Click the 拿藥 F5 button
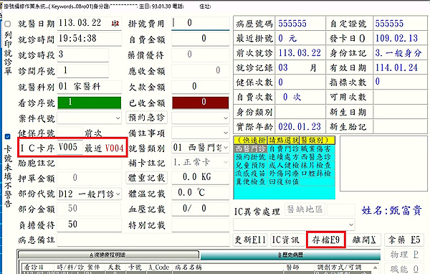The height and width of the screenshot is (274, 430). (x=404, y=240)
